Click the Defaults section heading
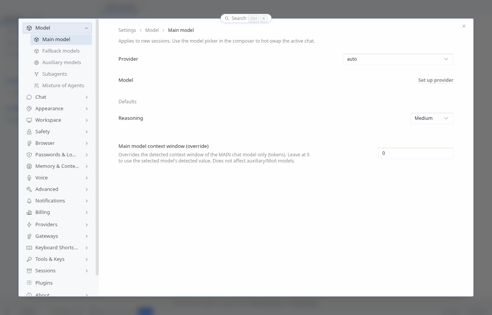Screen dimensions: 492x315 coord(128,102)
